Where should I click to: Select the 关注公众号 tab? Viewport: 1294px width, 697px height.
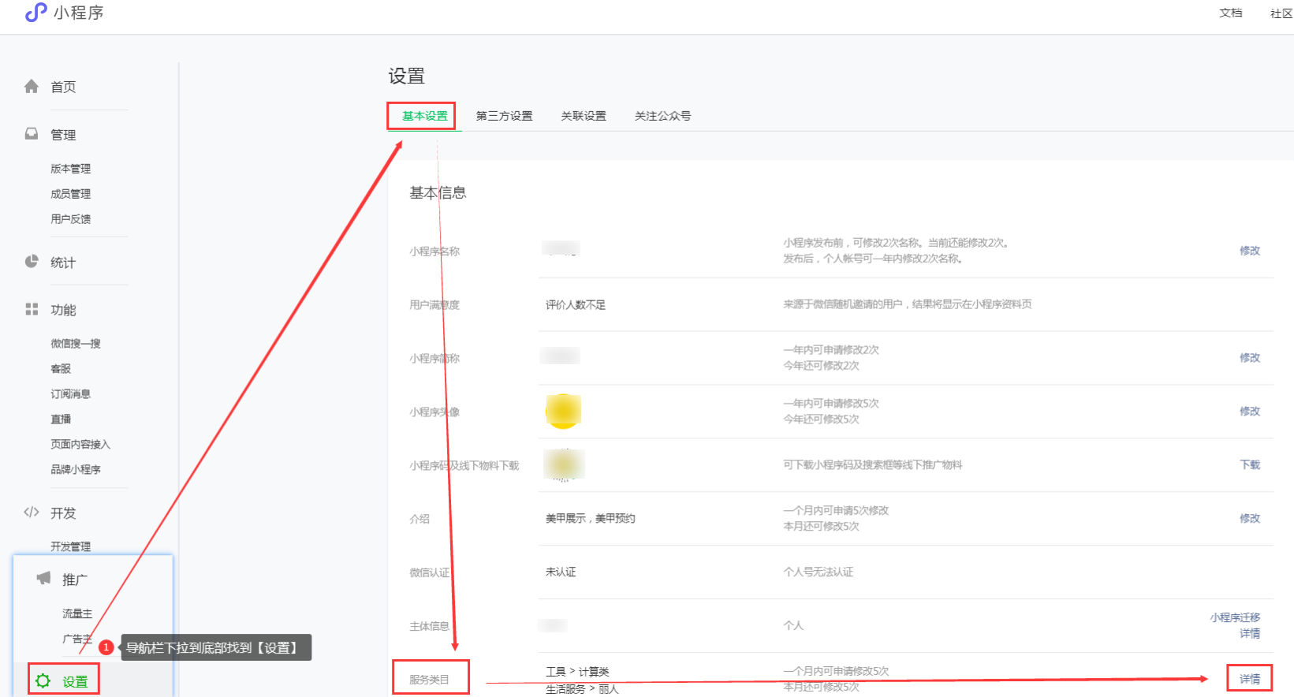click(662, 116)
